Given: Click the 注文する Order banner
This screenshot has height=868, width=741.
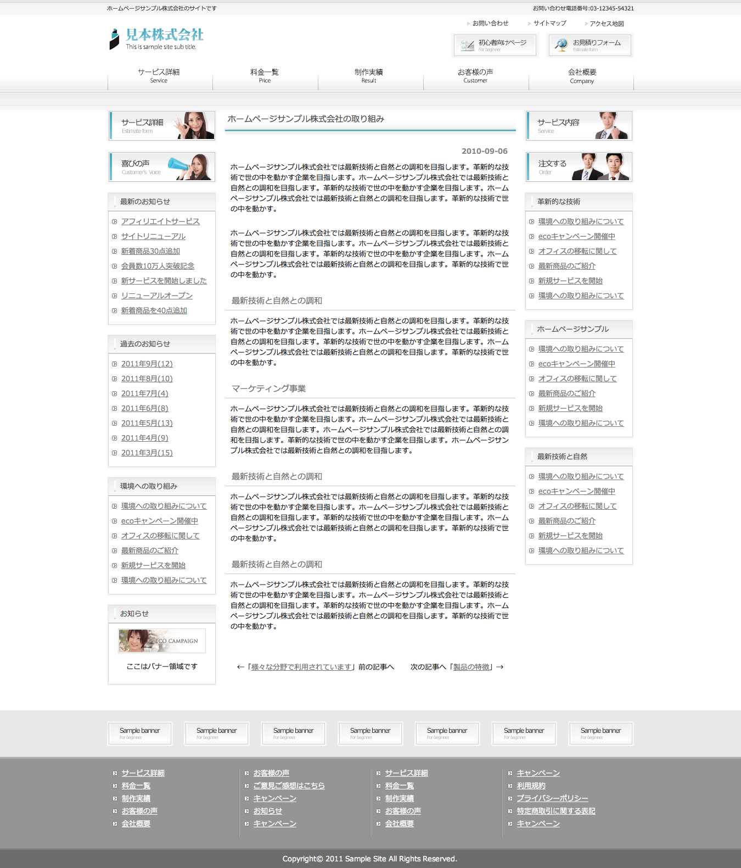Looking at the screenshot, I should (x=579, y=167).
